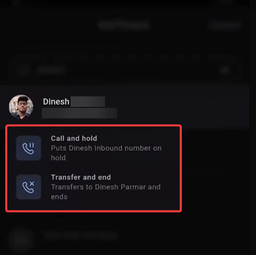Select the Call and hold option title
The height and width of the screenshot is (255, 256).
point(74,138)
